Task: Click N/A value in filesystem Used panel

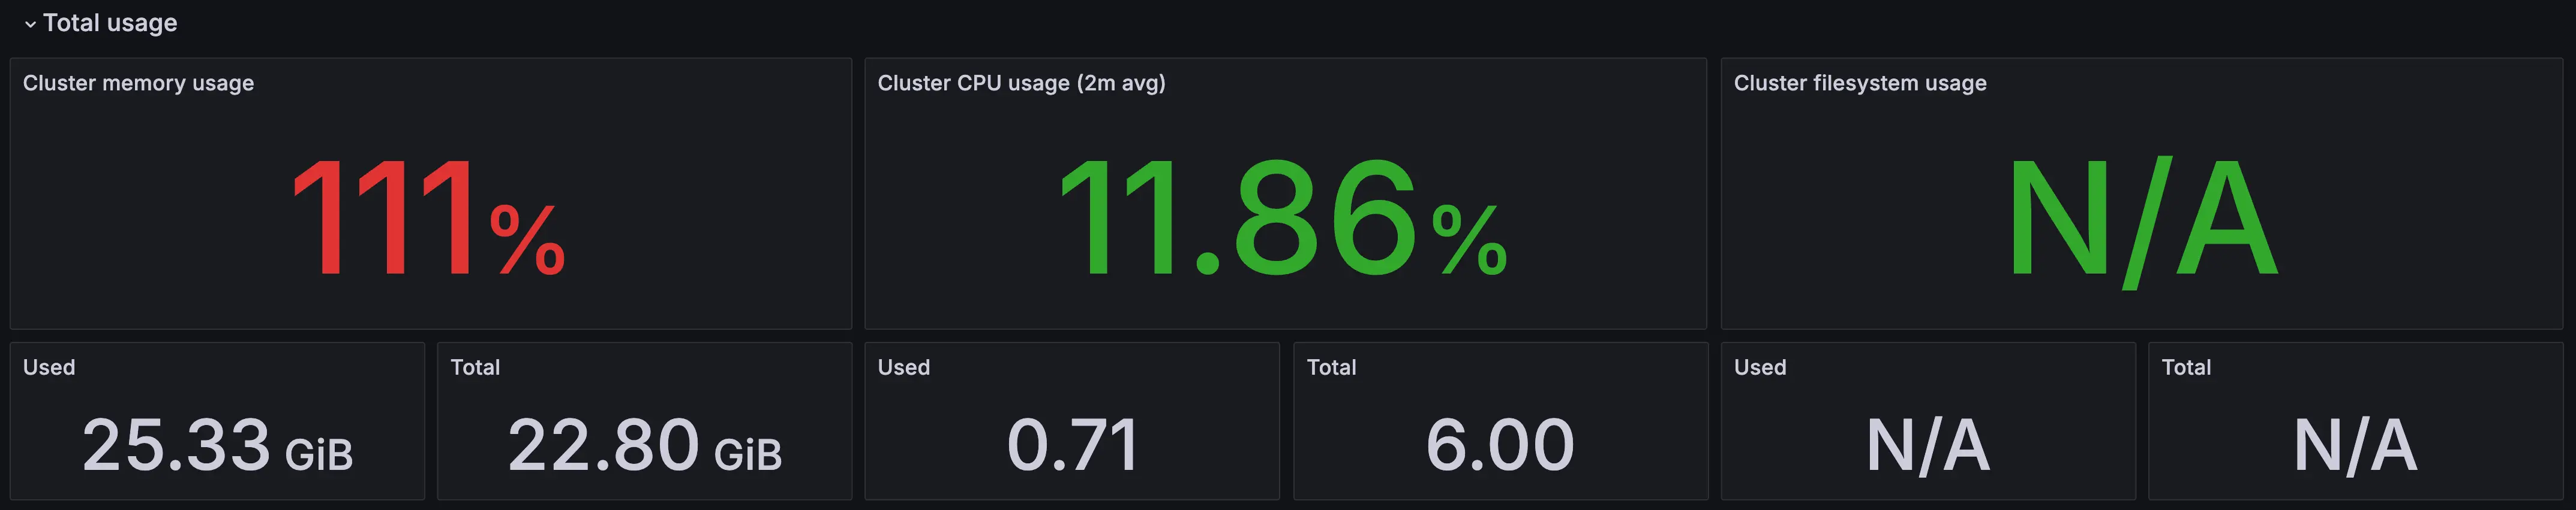Action: (1927, 445)
